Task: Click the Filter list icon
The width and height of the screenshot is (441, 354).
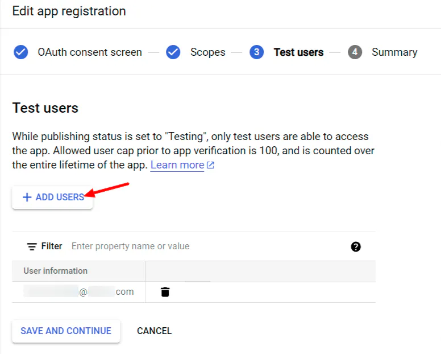Action: coord(32,246)
